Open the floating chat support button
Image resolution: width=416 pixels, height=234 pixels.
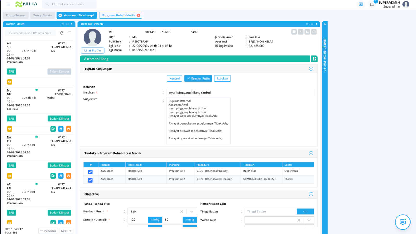click(403, 222)
